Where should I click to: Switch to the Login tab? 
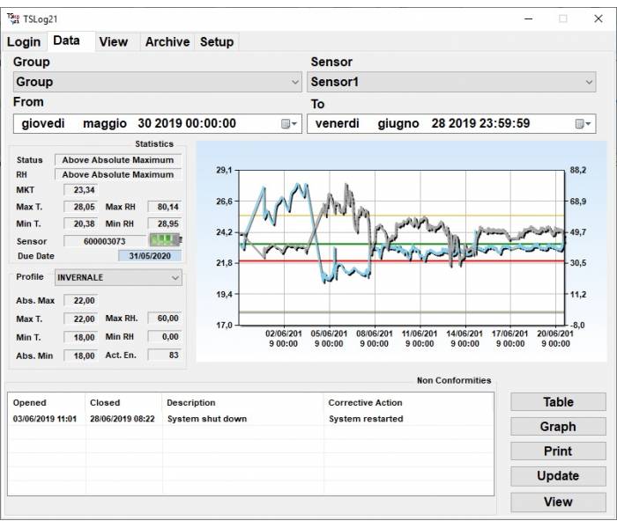click(24, 41)
